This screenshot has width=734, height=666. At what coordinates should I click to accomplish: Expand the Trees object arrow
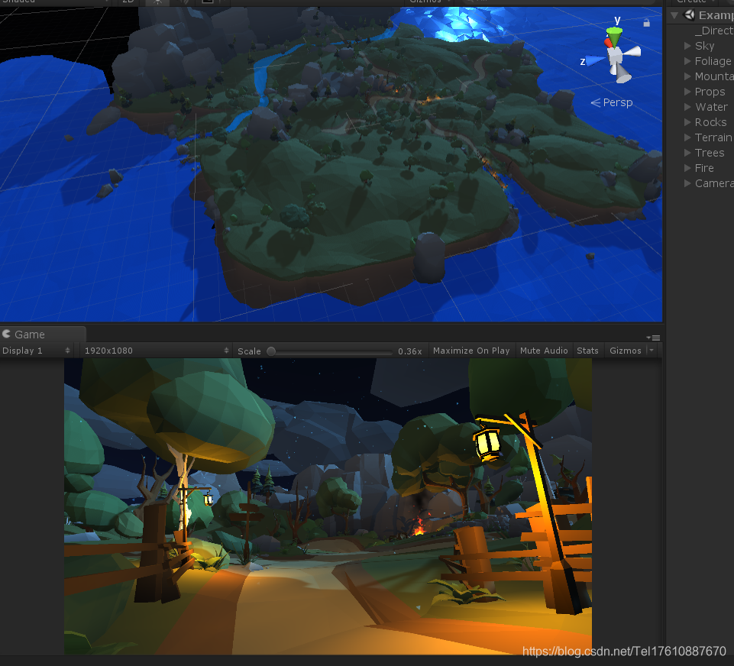coord(687,153)
